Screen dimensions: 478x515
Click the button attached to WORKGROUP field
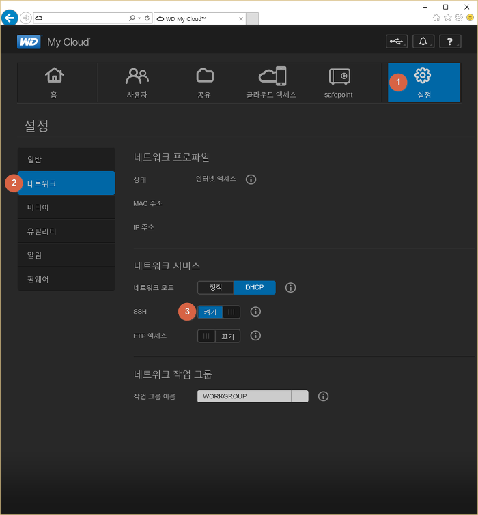(x=300, y=396)
